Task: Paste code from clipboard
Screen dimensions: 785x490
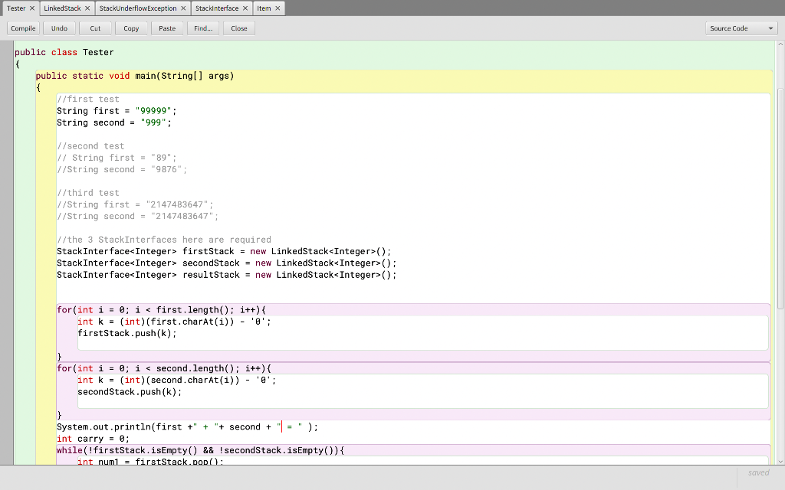Action: 167,28
